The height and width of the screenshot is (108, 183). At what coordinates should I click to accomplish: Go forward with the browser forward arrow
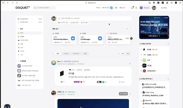point(12,3)
